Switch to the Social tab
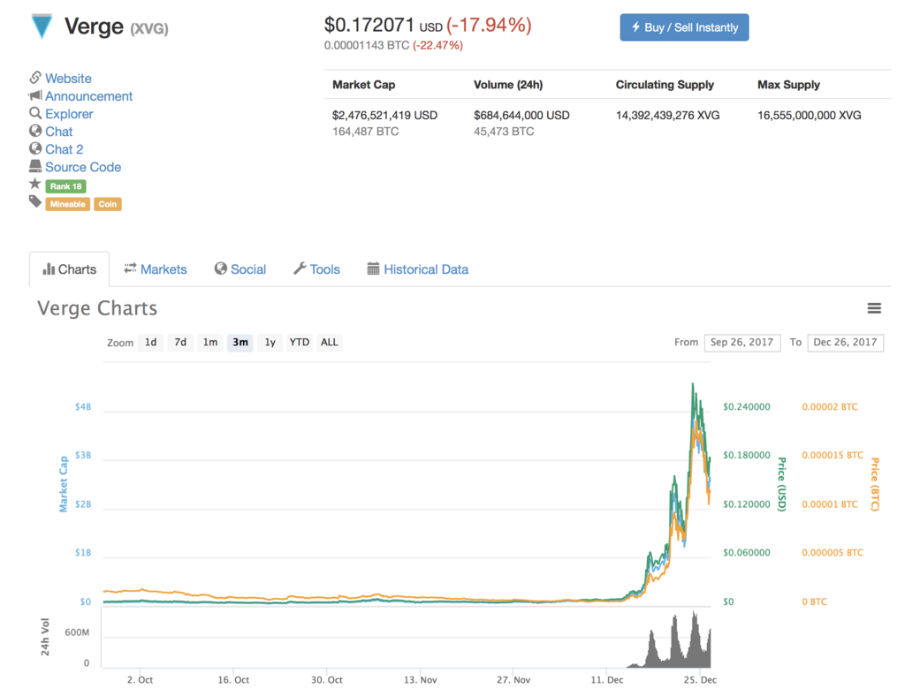Viewport: 905px width, 696px height. pos(240,269)
